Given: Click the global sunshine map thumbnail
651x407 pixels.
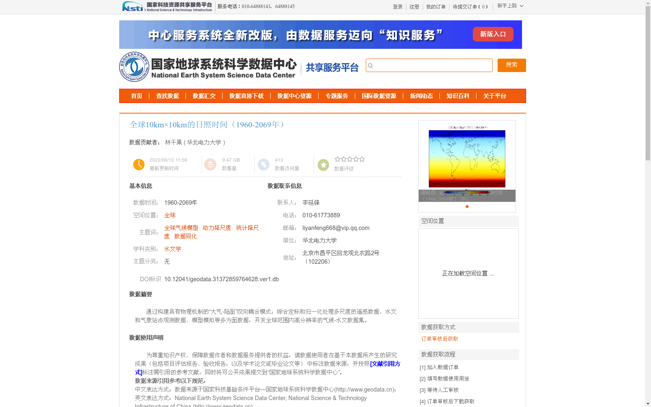Looking at the screenshot, I should click(467, 158).
